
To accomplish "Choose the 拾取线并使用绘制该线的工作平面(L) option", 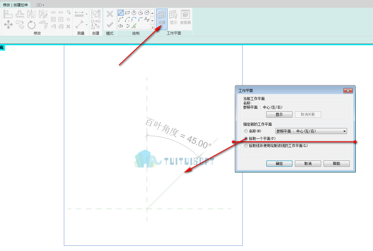I will [246, 146].
